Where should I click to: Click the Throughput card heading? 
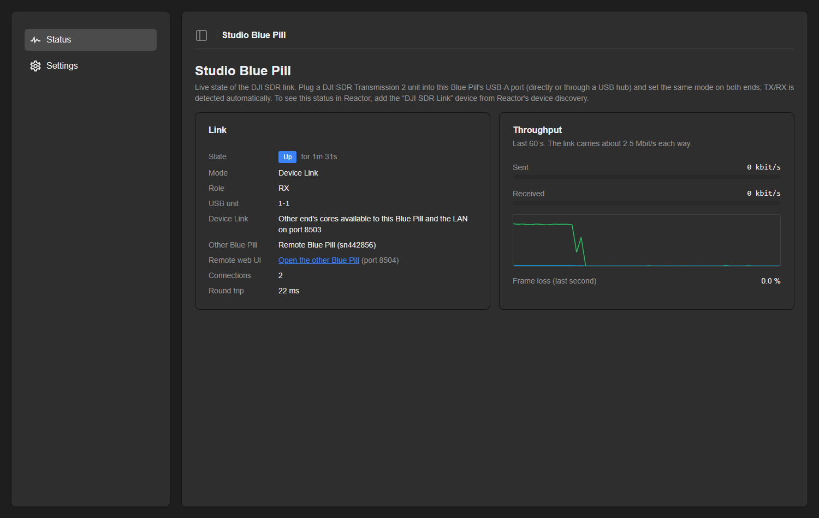coord(537,130)
